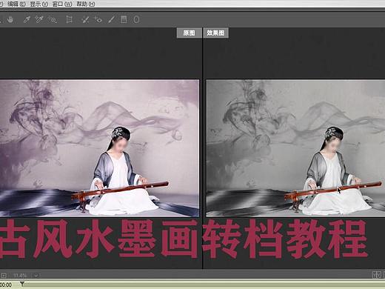The image size is (385, 289).
Task: Click the grayscale effect preview image
Action: point(295,148)
